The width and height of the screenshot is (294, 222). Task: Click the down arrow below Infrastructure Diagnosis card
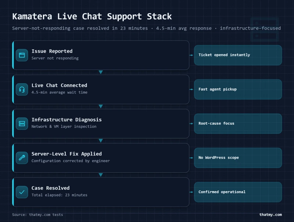(101, 141)
